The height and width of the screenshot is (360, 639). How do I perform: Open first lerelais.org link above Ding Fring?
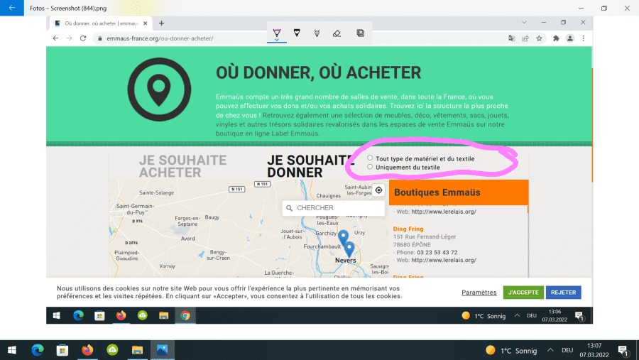[443, 212]
